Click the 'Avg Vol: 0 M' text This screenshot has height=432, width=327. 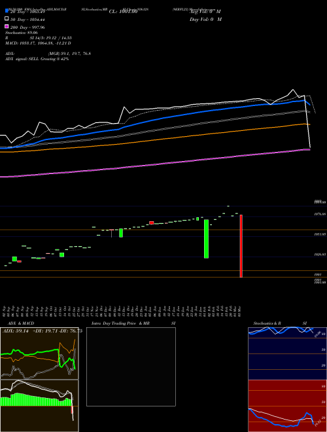pos(205,12)
